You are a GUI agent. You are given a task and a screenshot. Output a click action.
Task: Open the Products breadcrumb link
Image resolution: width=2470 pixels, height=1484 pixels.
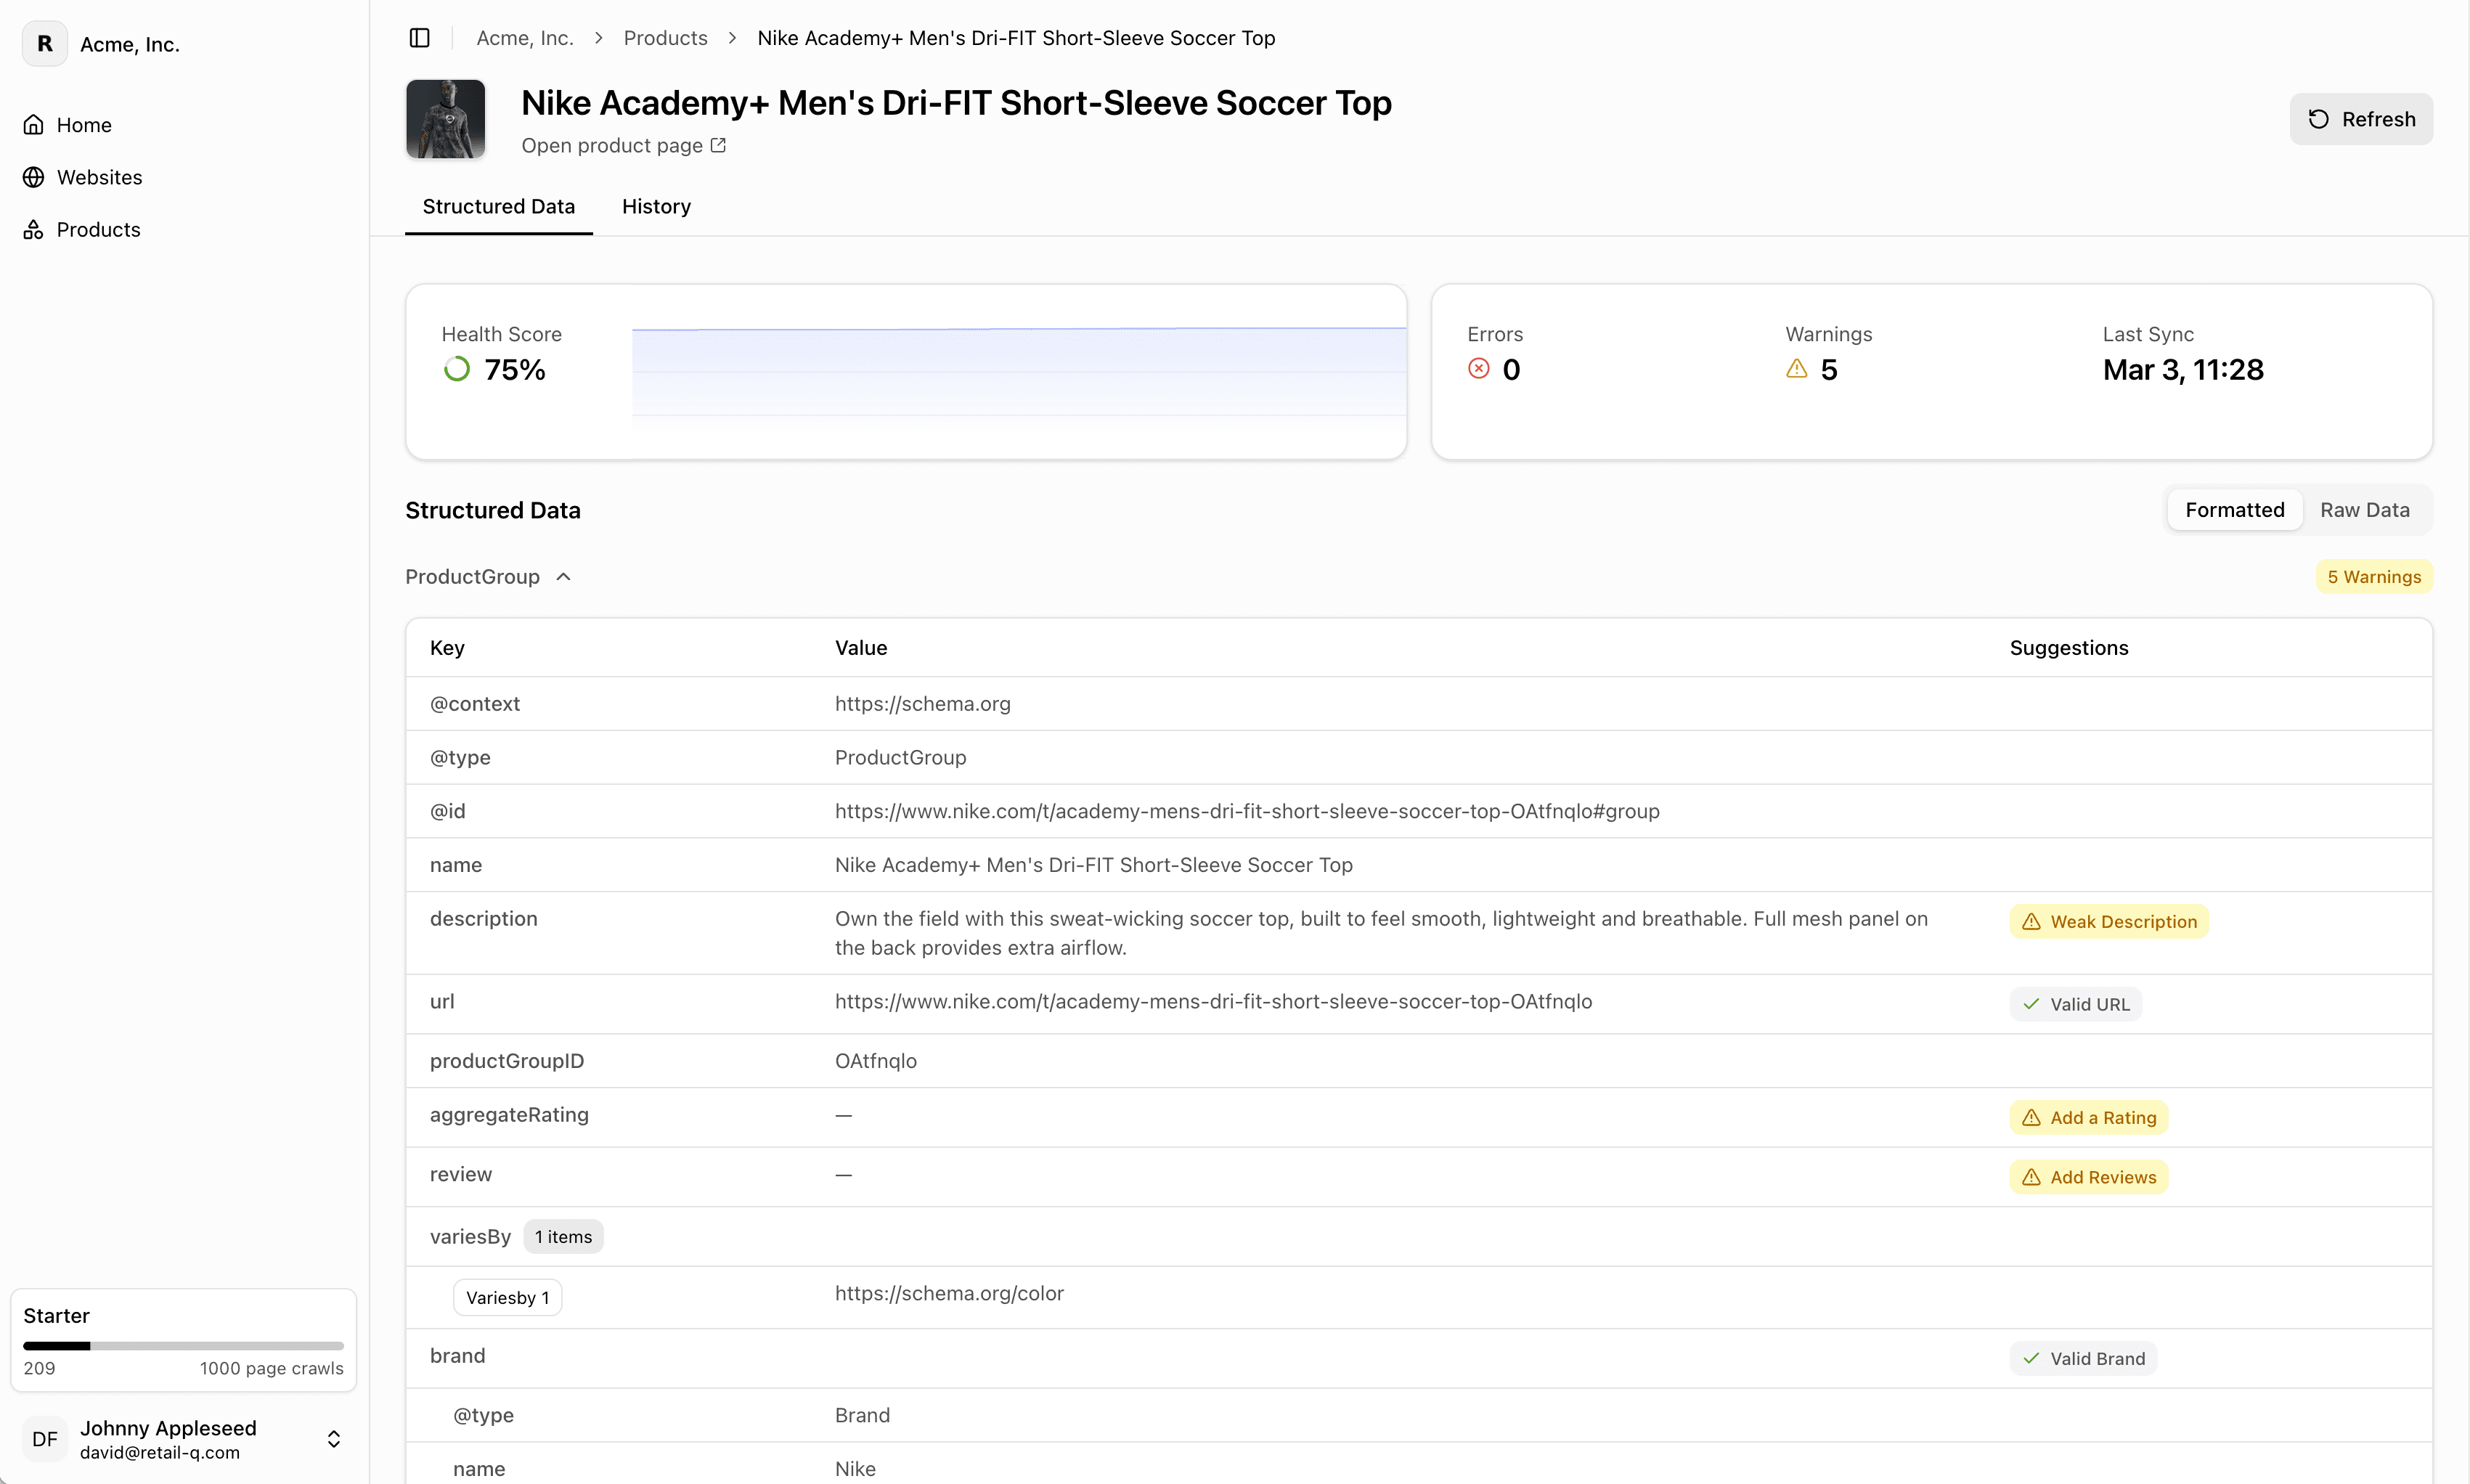coord(664,37)
